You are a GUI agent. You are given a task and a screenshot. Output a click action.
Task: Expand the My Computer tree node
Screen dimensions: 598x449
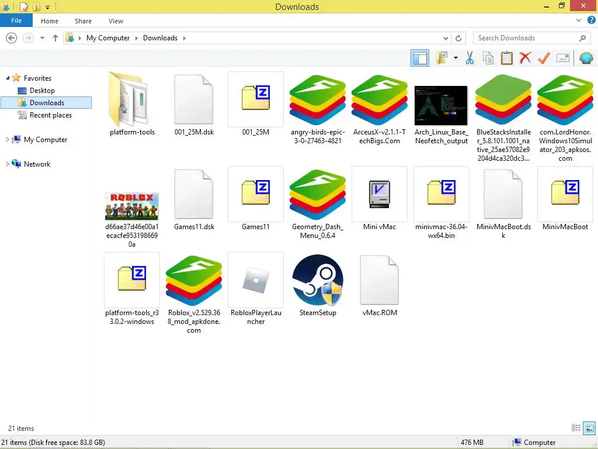[8, 140]
